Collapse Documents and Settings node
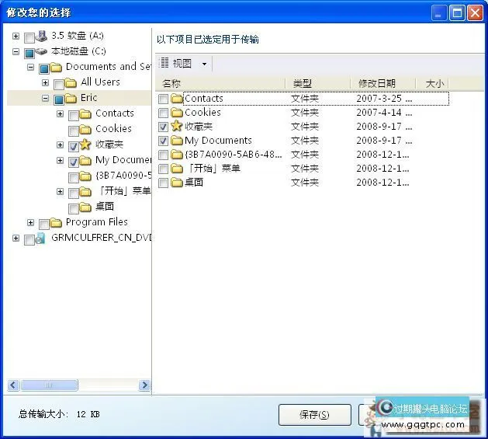Viewport: 488px width, 439px height. [30, 67]
